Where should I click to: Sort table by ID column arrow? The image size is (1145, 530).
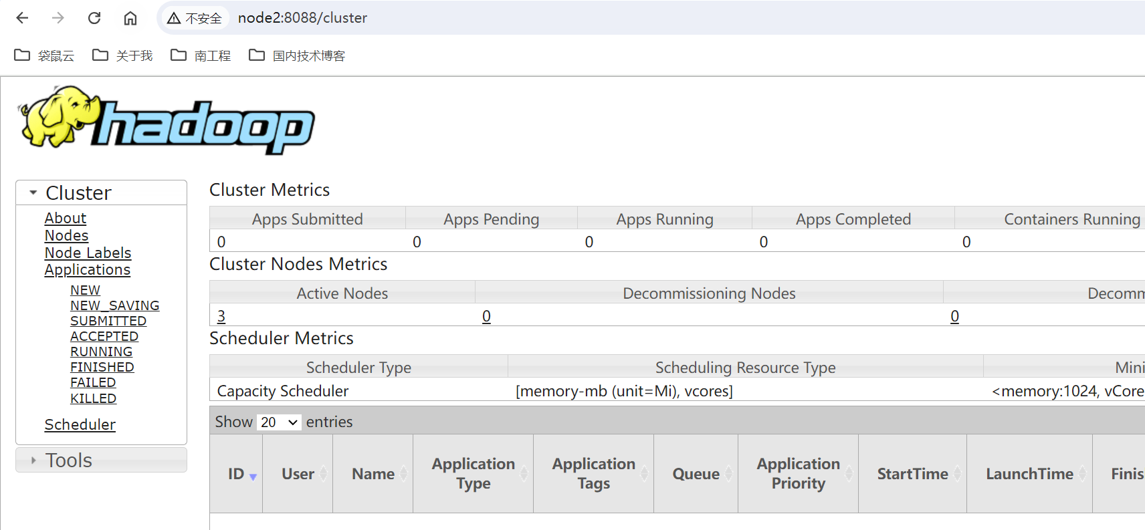point(253,477)
